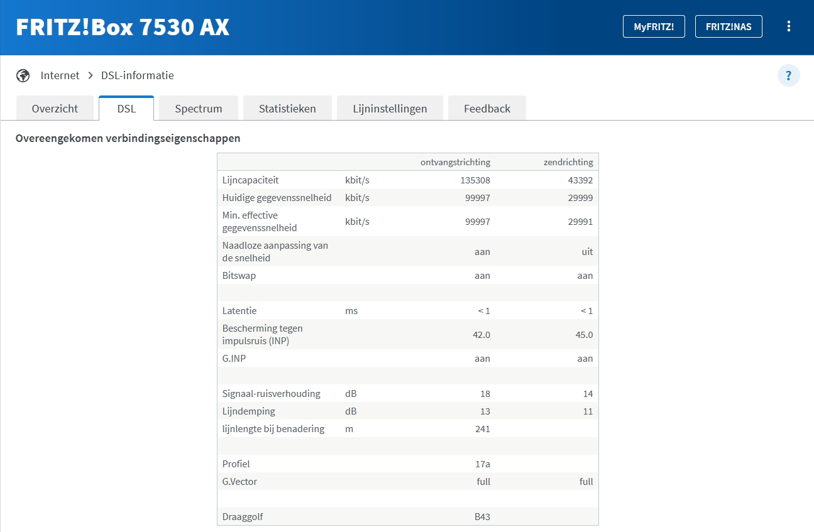Screen dimensions: 814x532
Task: Open the three-dot options menu
Action: (789, 26)
